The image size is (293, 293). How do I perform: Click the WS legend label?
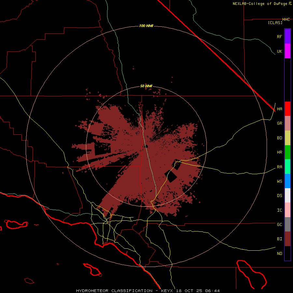point(279,181)
